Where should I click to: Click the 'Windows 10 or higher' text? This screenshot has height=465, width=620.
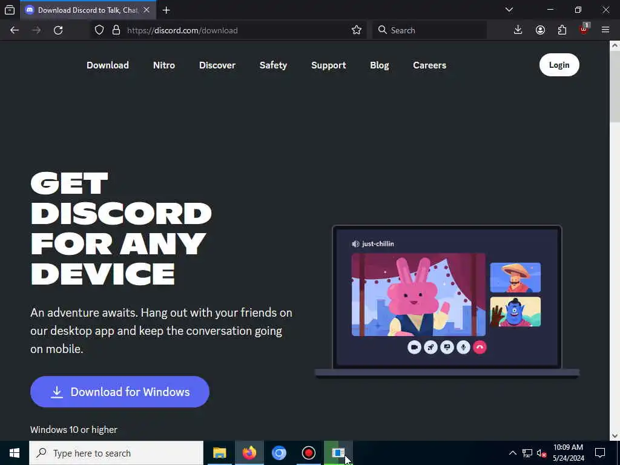(74, 430)
